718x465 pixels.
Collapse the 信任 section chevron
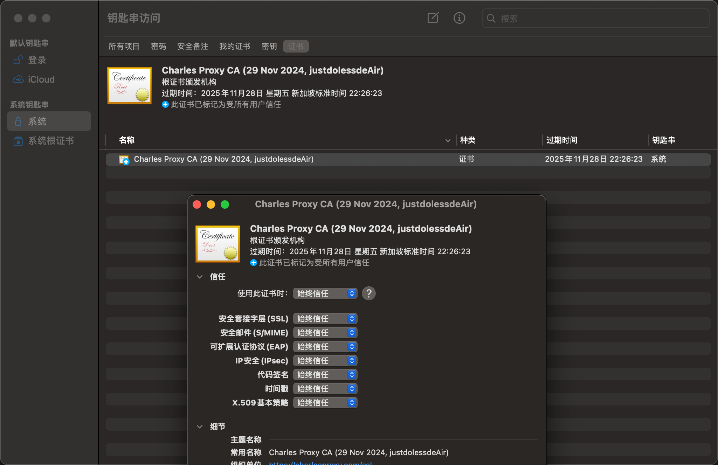[200, 277]
